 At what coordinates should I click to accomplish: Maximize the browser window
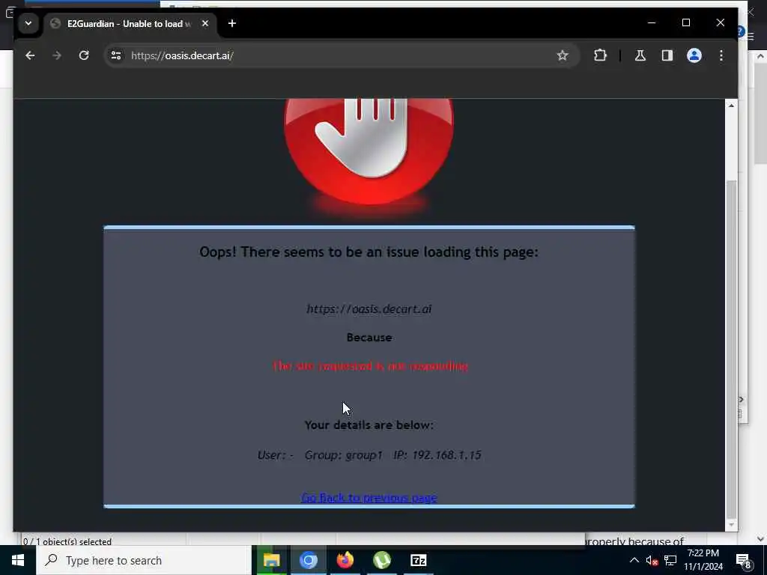coord(686,22)
